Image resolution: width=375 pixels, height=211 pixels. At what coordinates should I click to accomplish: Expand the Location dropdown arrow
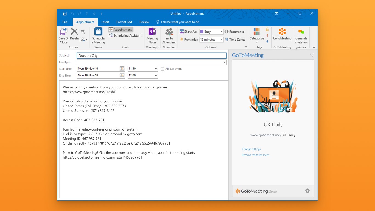coord(225,62)
